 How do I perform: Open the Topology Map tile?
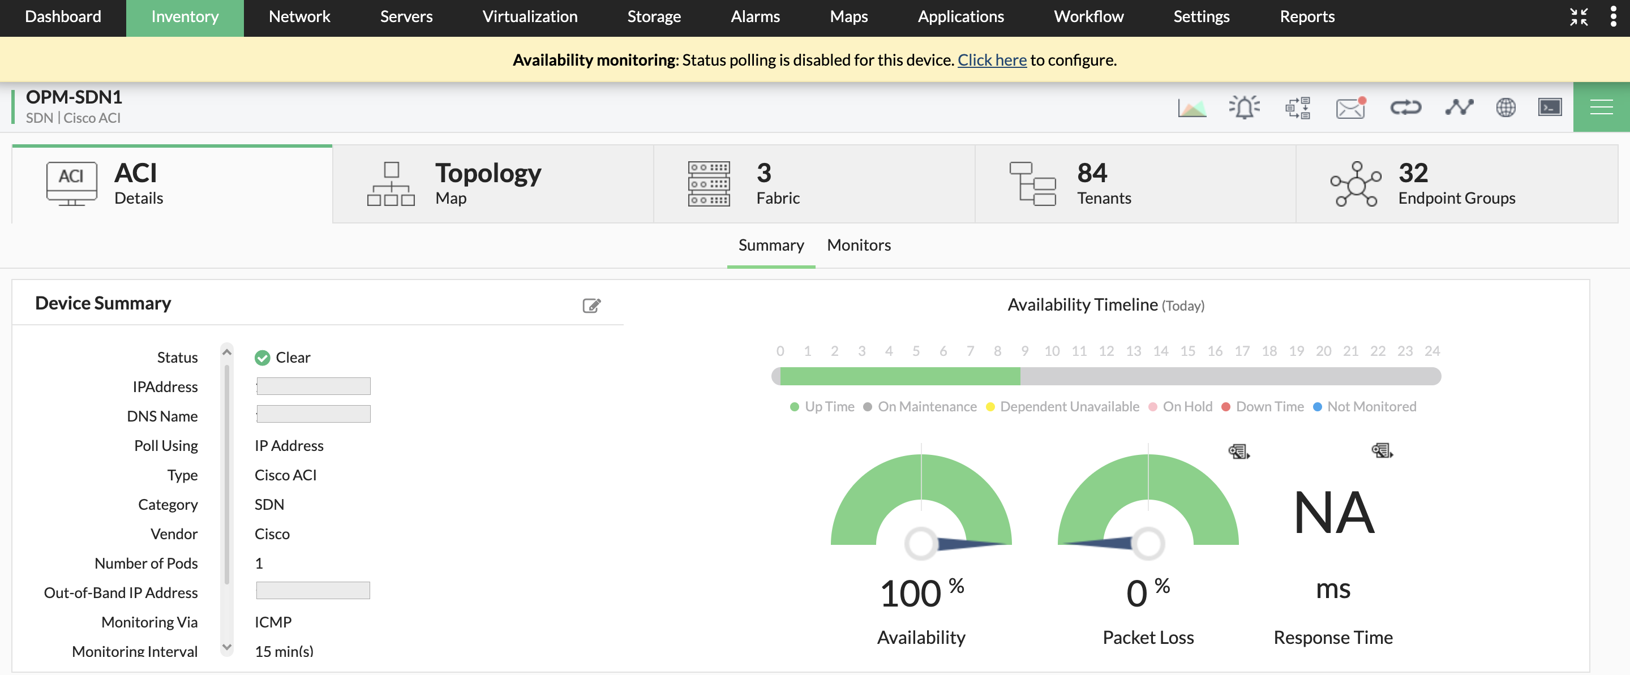(492, 184)
